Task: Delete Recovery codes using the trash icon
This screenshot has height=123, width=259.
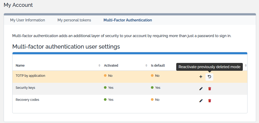Action: (x=210, y=101)
